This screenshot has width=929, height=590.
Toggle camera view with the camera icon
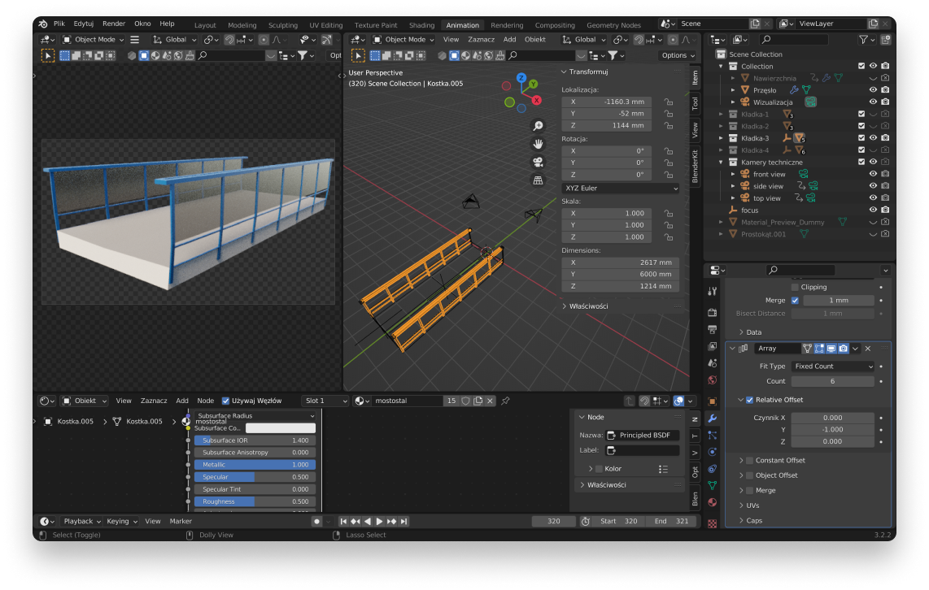tap(538, 162)
